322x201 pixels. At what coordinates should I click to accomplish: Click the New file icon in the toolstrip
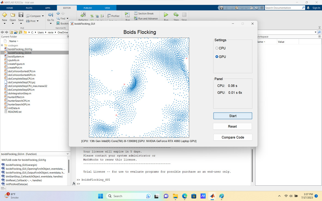[4, 15]
